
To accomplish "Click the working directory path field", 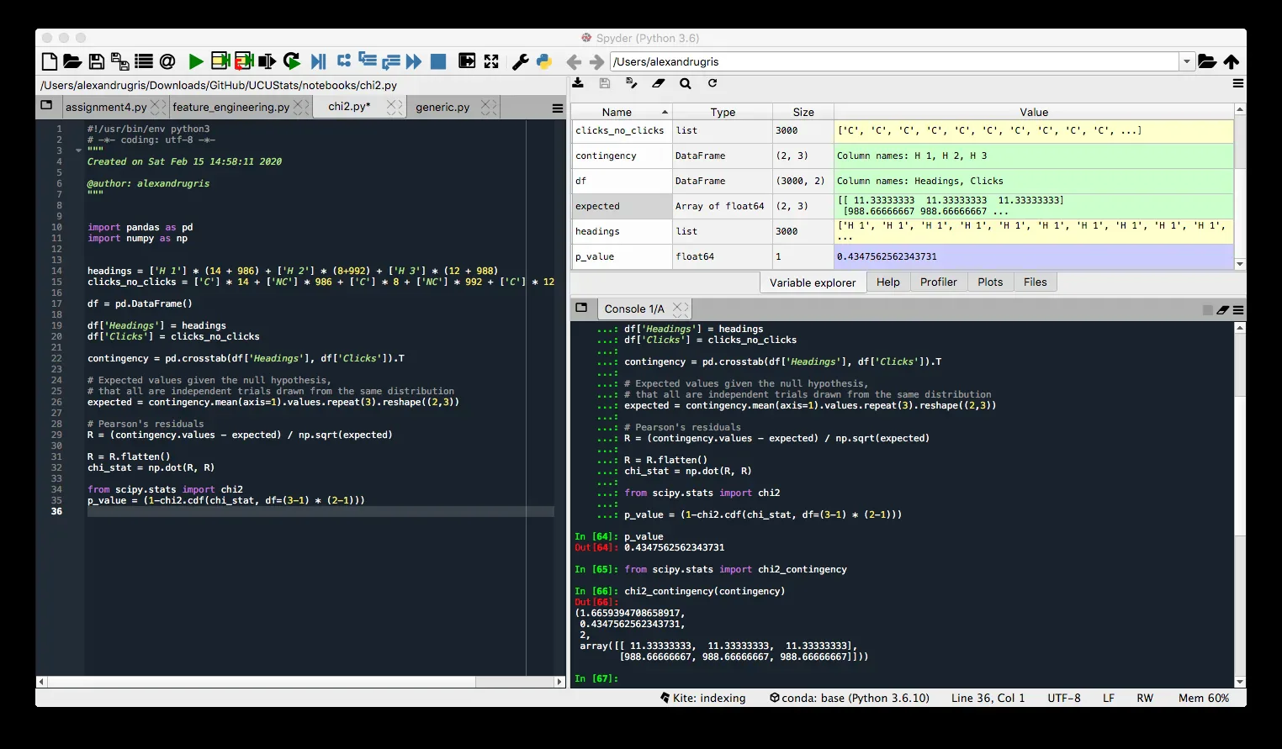I will (895, 61).
